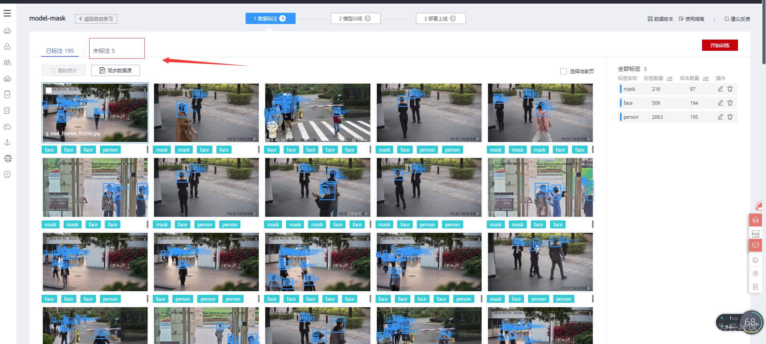Viewport: 766px width, 344px height.
Task: Go to step 1 数据标注
Action: coord(270,18)
